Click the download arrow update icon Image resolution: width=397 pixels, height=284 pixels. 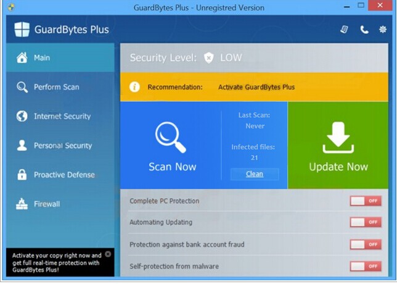[338, 138]
